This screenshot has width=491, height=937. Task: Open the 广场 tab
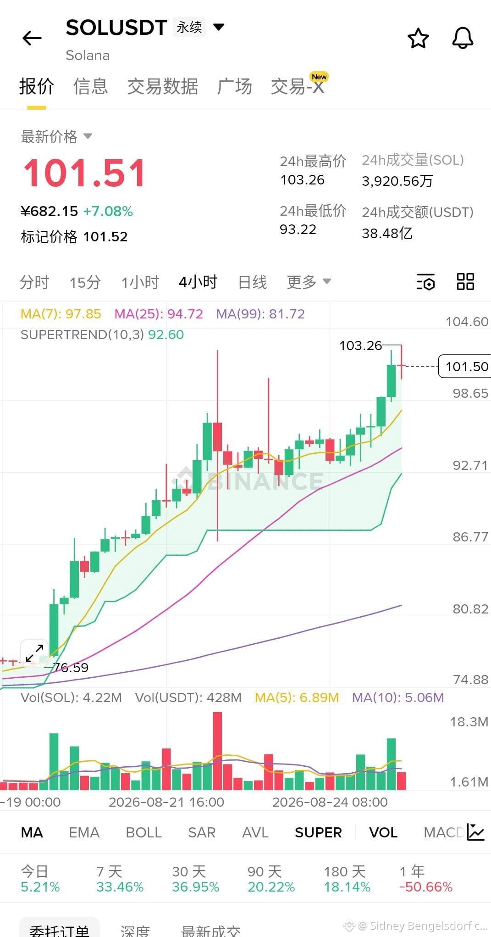(x=235, y=86)
